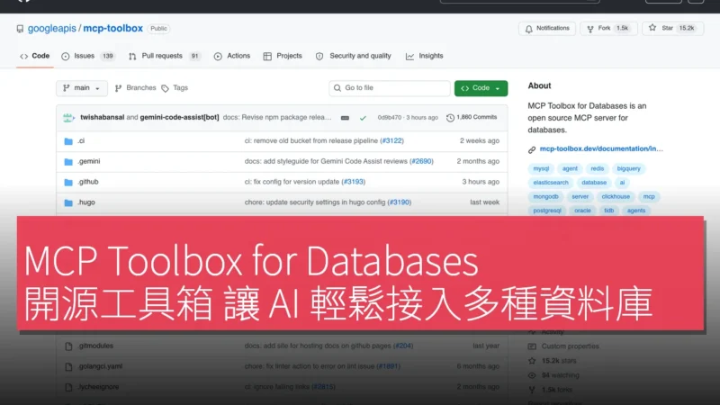
Task: Open the .hugo folder
Action: [86, 202]
